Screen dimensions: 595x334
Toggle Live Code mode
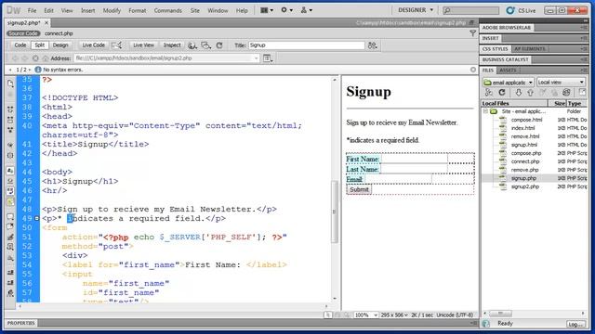[93, 45]
